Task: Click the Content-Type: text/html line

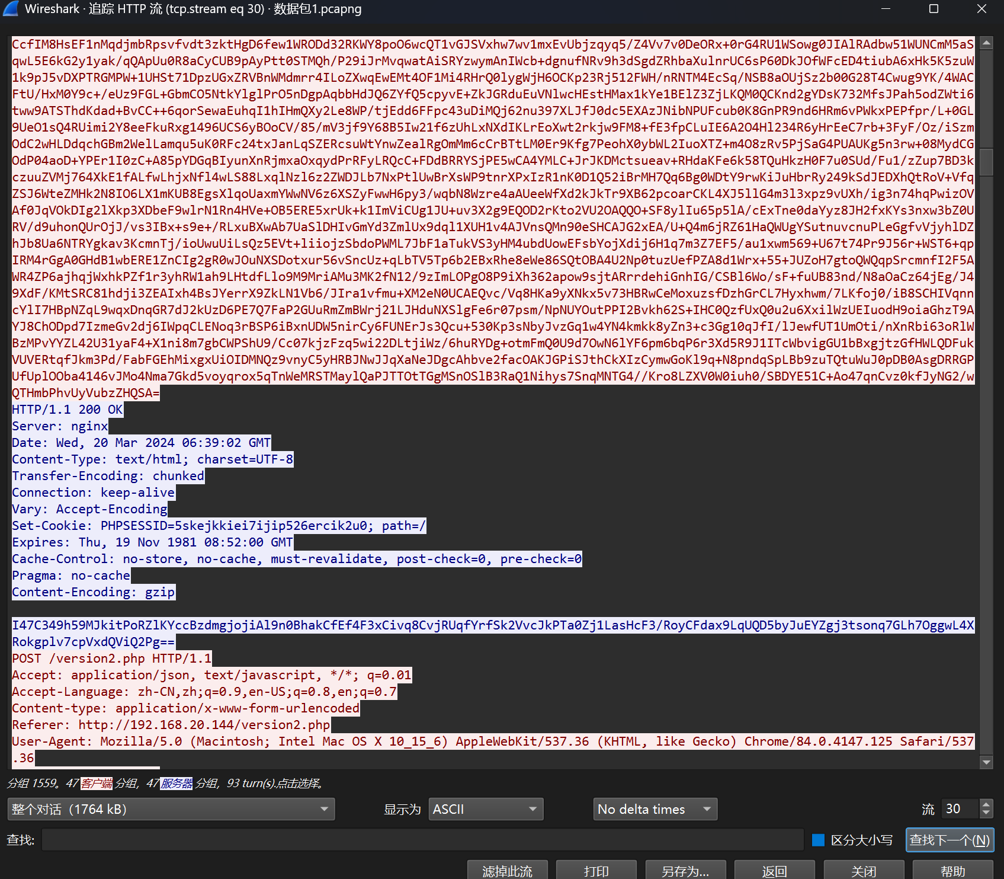Action: tap(153, 459)
